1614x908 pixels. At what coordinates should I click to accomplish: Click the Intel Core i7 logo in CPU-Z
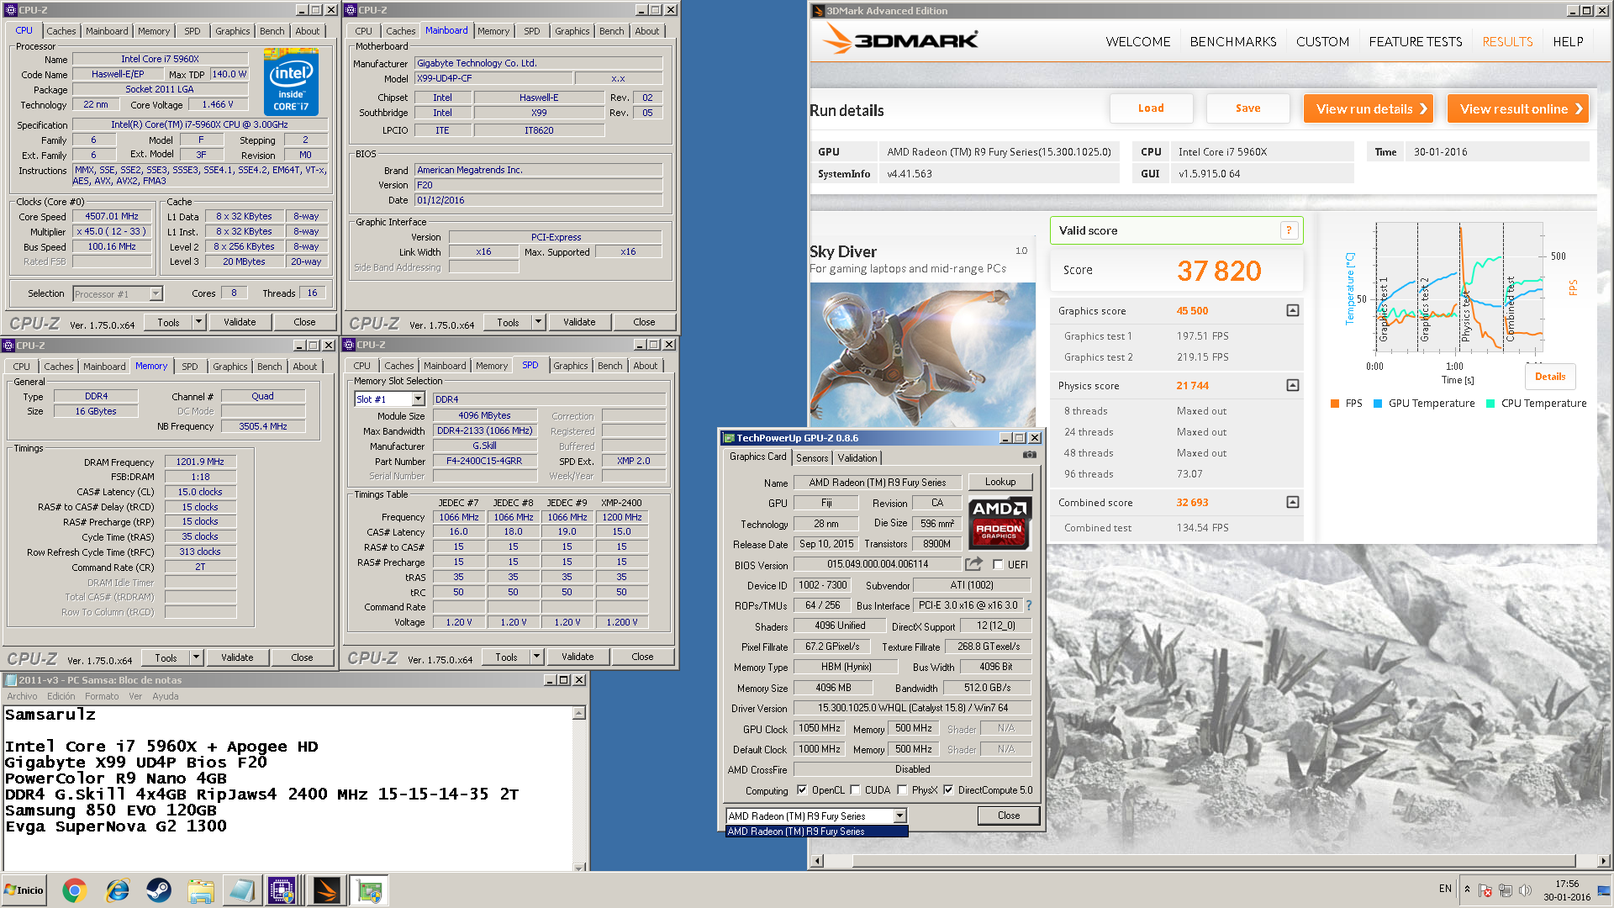click(291, 82)
